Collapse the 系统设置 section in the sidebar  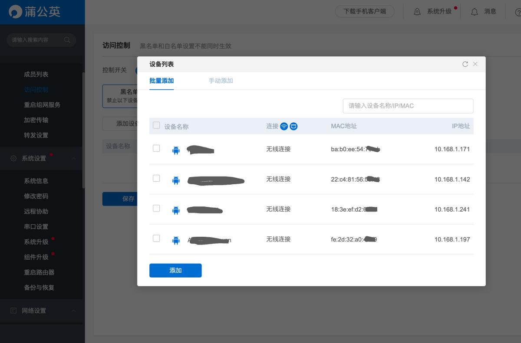[x=74, y=158]
